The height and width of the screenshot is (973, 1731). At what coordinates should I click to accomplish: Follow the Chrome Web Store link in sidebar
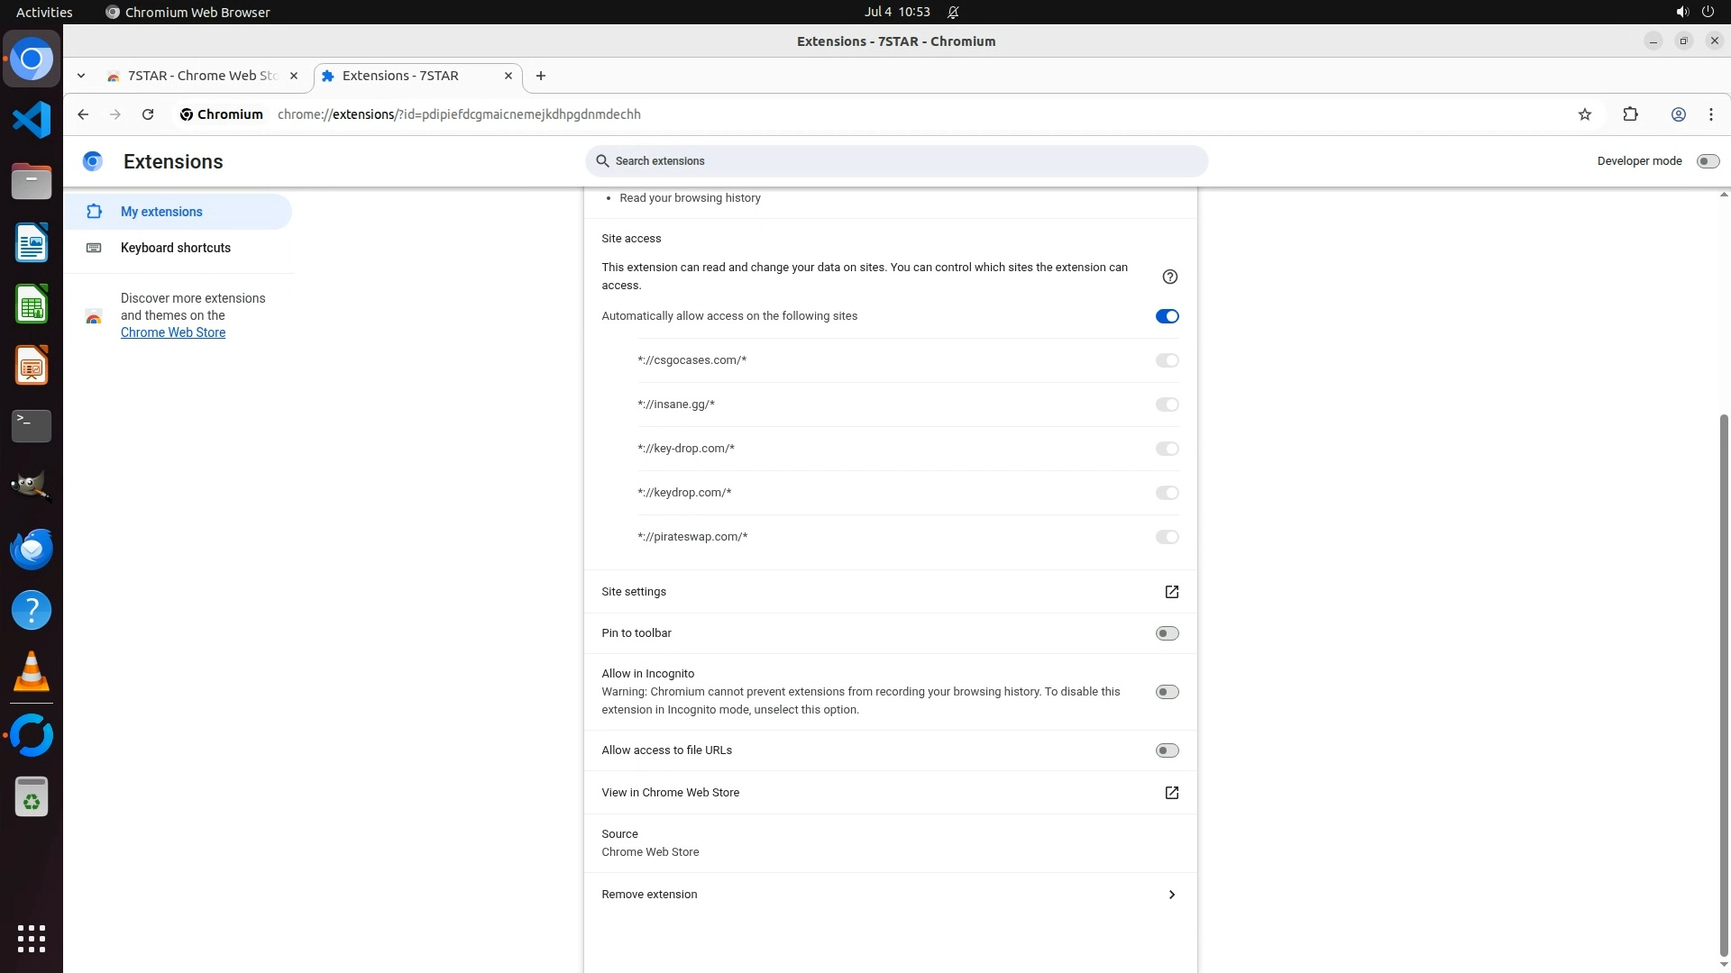(173, 332)
